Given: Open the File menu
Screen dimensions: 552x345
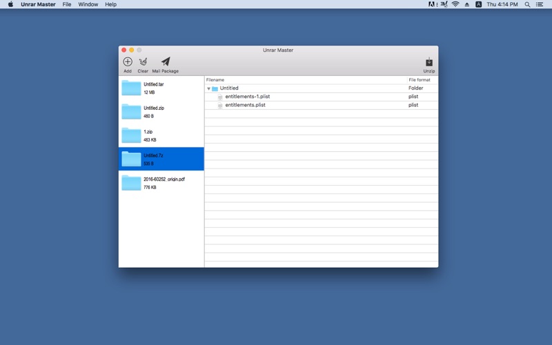Looking at the screenshot, I should [67, 4].
